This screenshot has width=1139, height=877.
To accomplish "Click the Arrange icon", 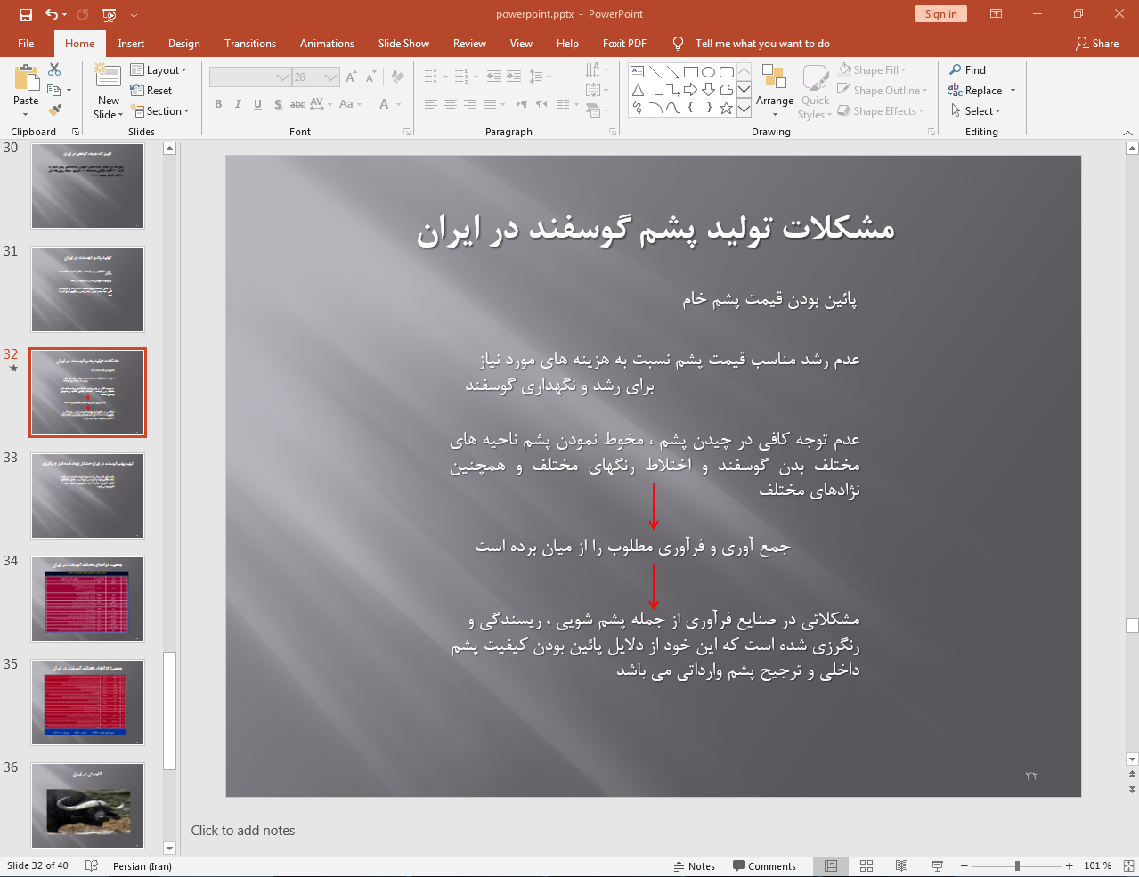I will (774, 77).
